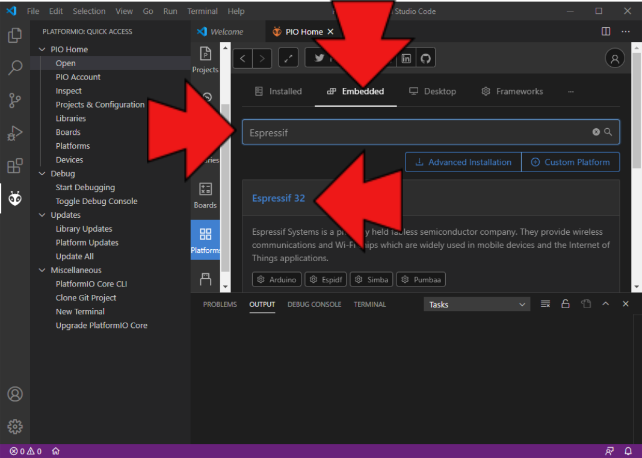The width and height of the screenshot is (642, 458).
Task: Click the Espressif search input field
Action: tap(415, 132)
